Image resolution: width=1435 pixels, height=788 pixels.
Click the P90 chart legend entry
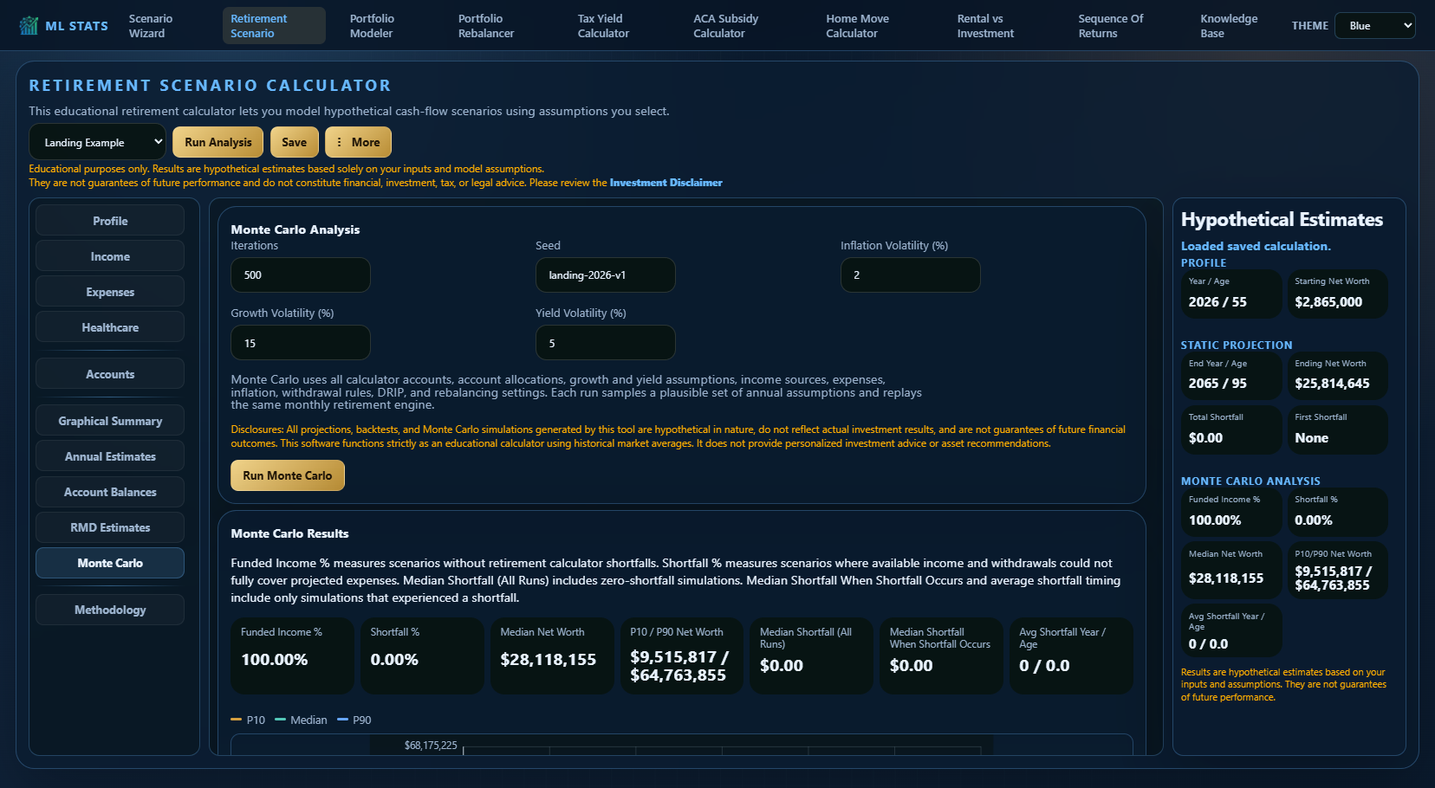pos(354,720)
